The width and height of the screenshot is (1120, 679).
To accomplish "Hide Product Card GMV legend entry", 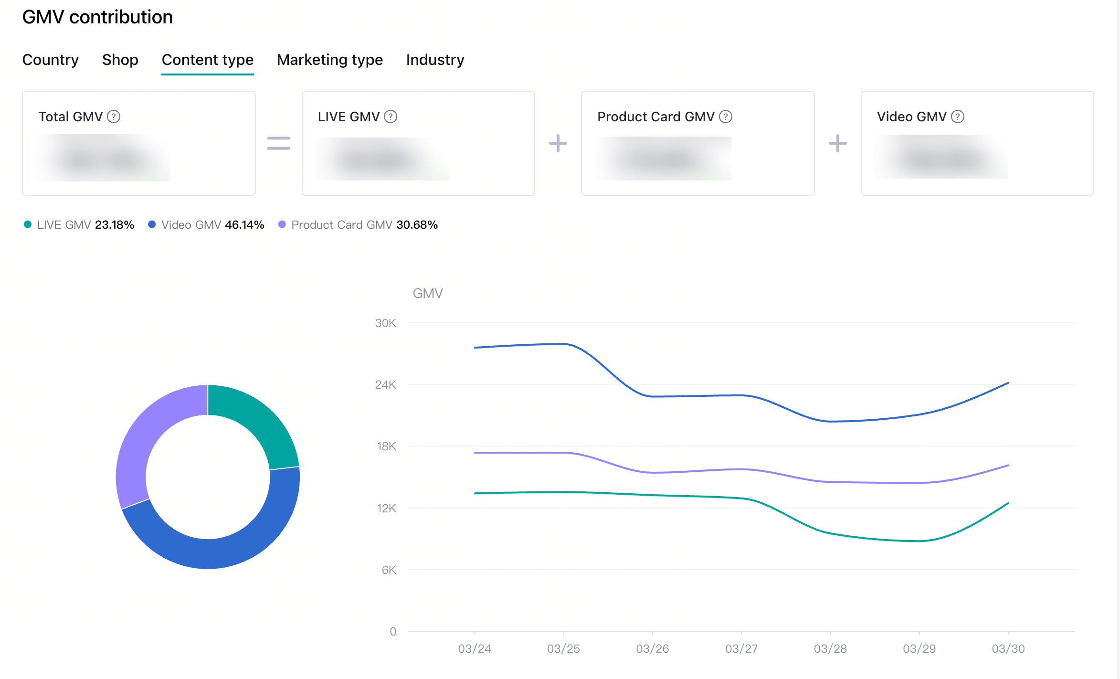I will tap(341, 224).
